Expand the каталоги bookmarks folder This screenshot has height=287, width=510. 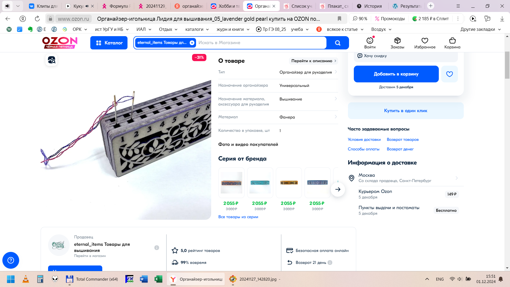(x=197, y=29)
